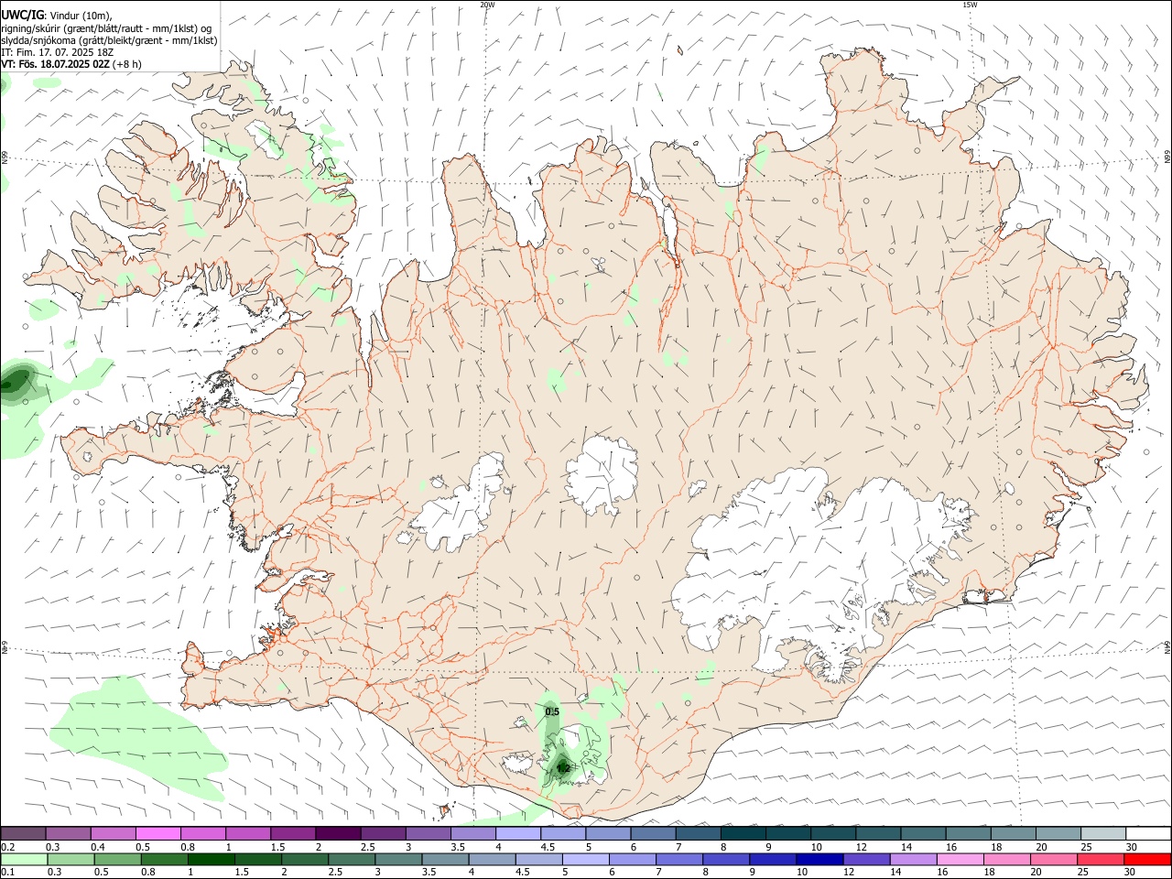Click the bottom-row blue swatch between 8 and 9
Viewport: 1172px width, 879px height.
point(726,859)
